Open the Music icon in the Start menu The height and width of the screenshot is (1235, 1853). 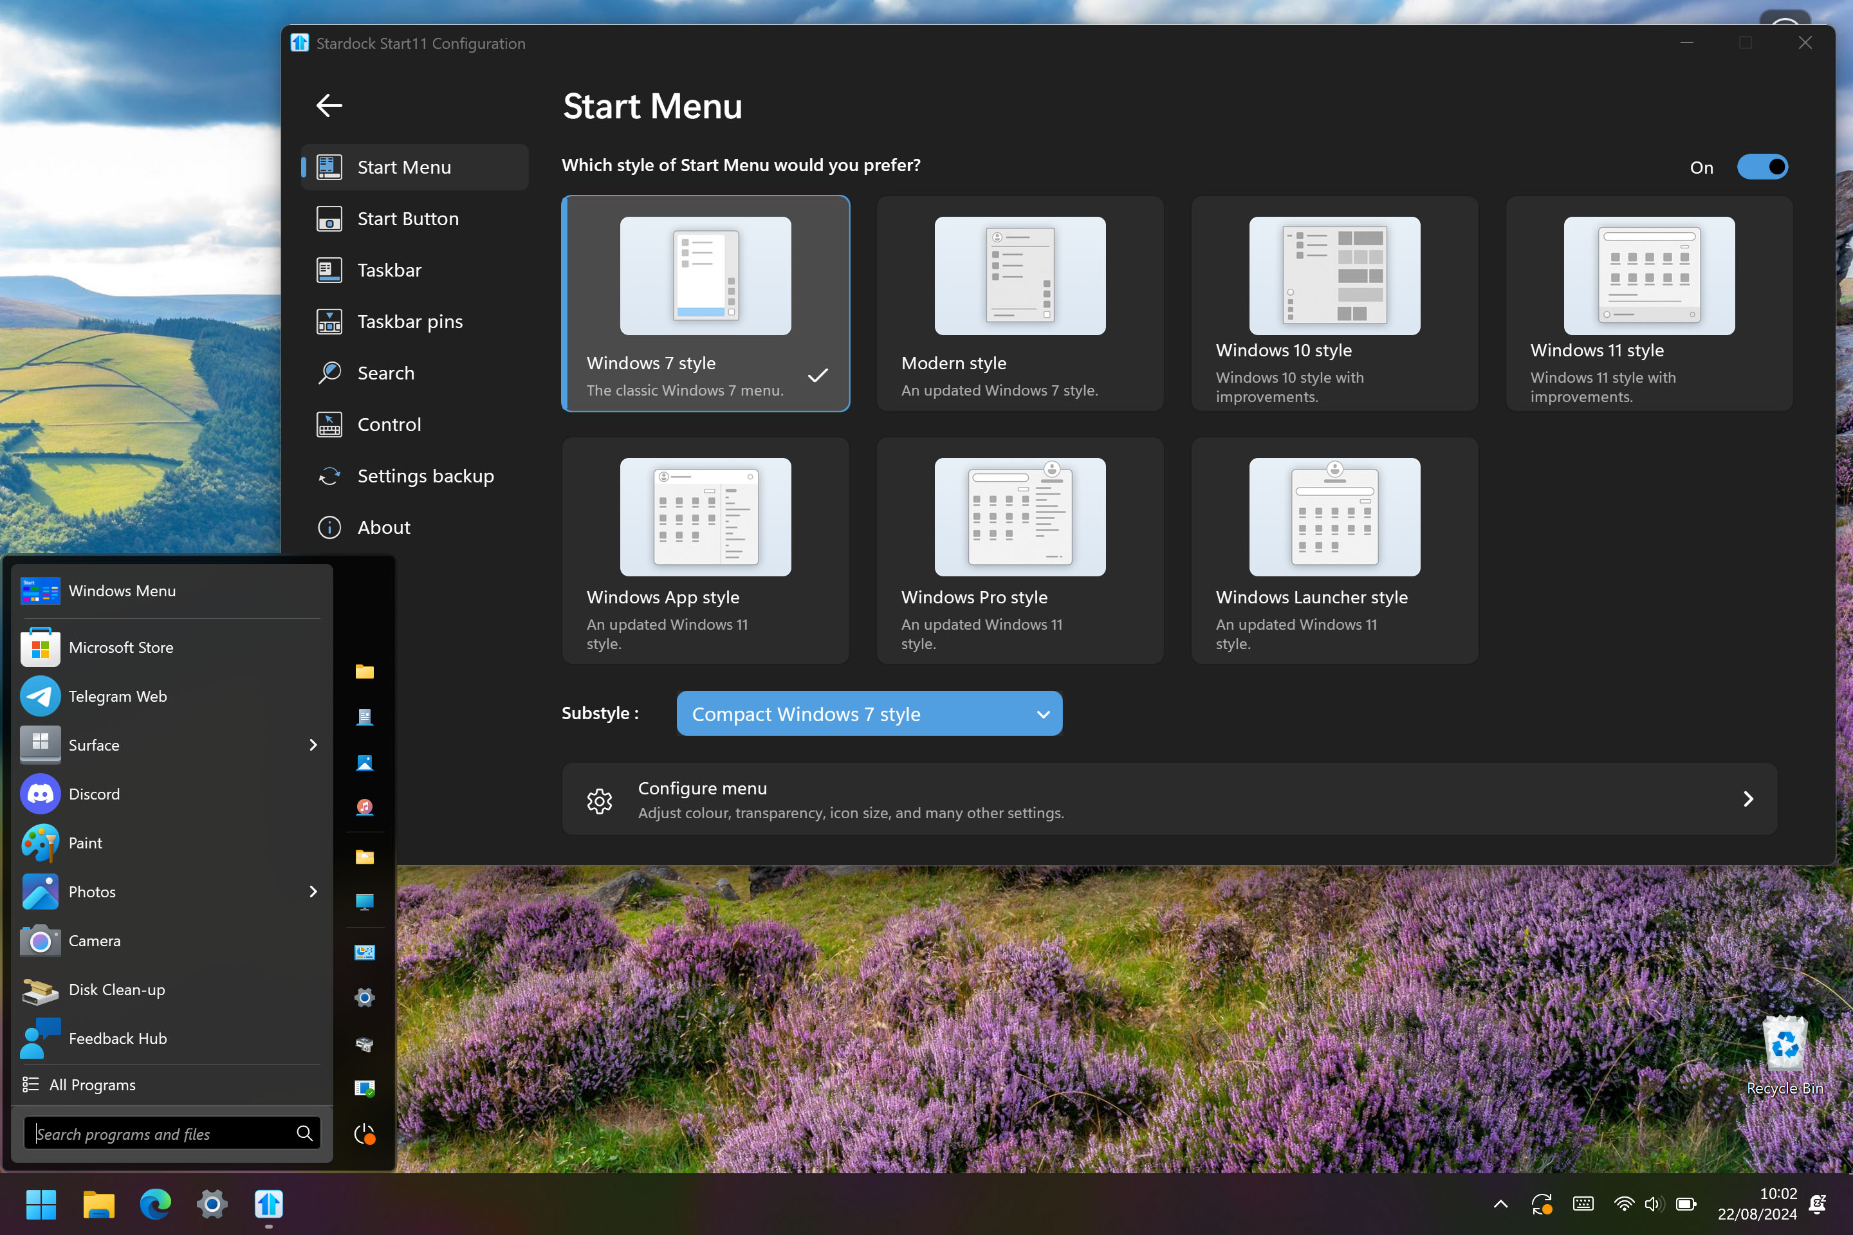[x=365, y=807]
